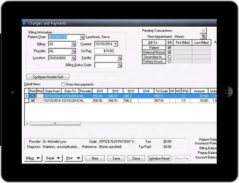
Task: Click the First Billed column header
Action: coord(183,42)
